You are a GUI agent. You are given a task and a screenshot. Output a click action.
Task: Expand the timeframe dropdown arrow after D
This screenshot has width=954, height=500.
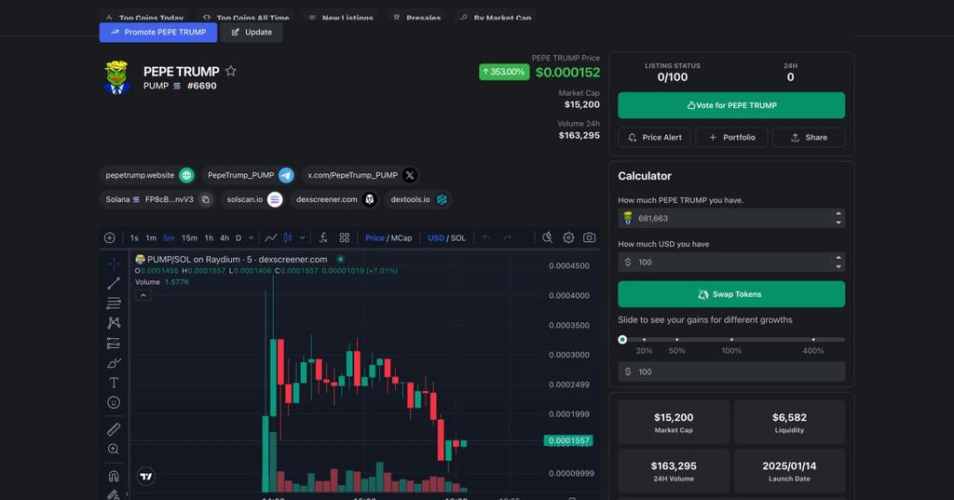coord(251,237)
